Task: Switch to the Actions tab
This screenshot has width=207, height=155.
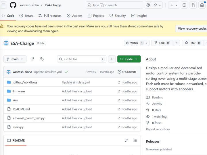Action: tap(74, 16)
